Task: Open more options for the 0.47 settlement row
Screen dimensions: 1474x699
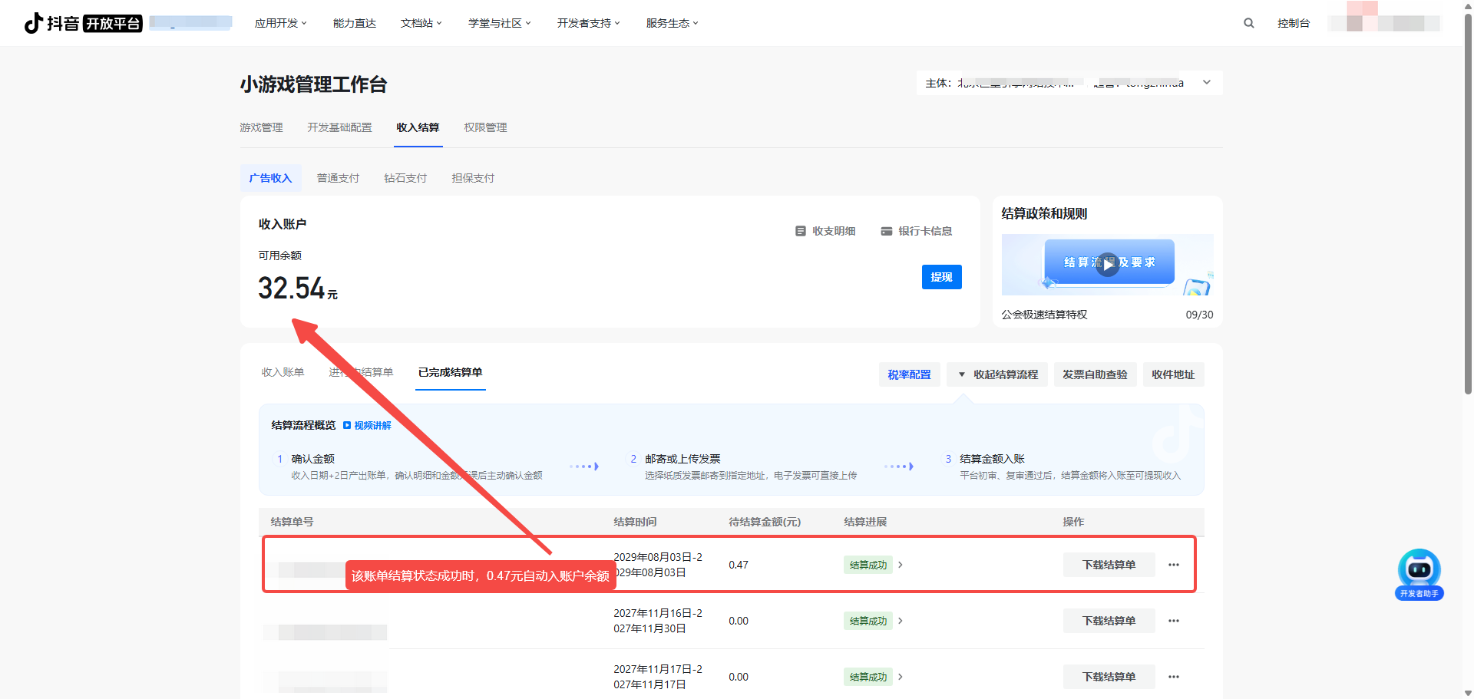Action: (1173, 565)
